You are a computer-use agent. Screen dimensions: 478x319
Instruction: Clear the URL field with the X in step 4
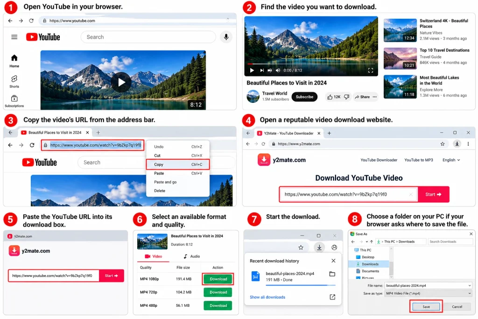(411, 195)
